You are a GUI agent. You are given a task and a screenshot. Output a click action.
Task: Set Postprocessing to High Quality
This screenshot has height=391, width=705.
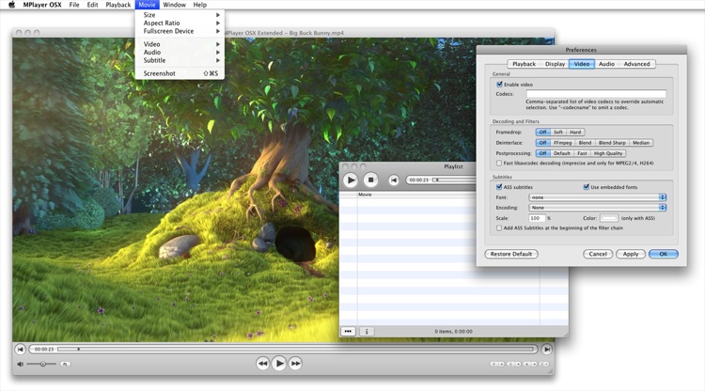coord(608,153)
